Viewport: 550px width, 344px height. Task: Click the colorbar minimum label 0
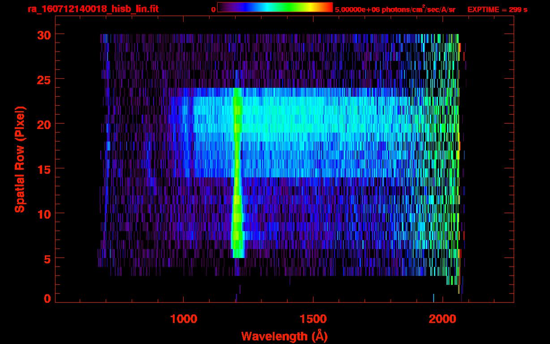(x=213, y=9)
